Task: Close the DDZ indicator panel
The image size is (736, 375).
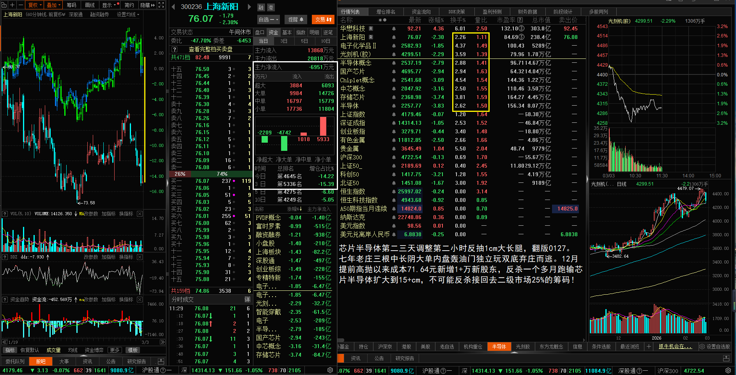Action: click(140, 257)
